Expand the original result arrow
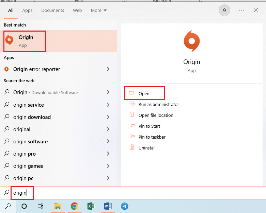266x213 pixels. point(108,129)
